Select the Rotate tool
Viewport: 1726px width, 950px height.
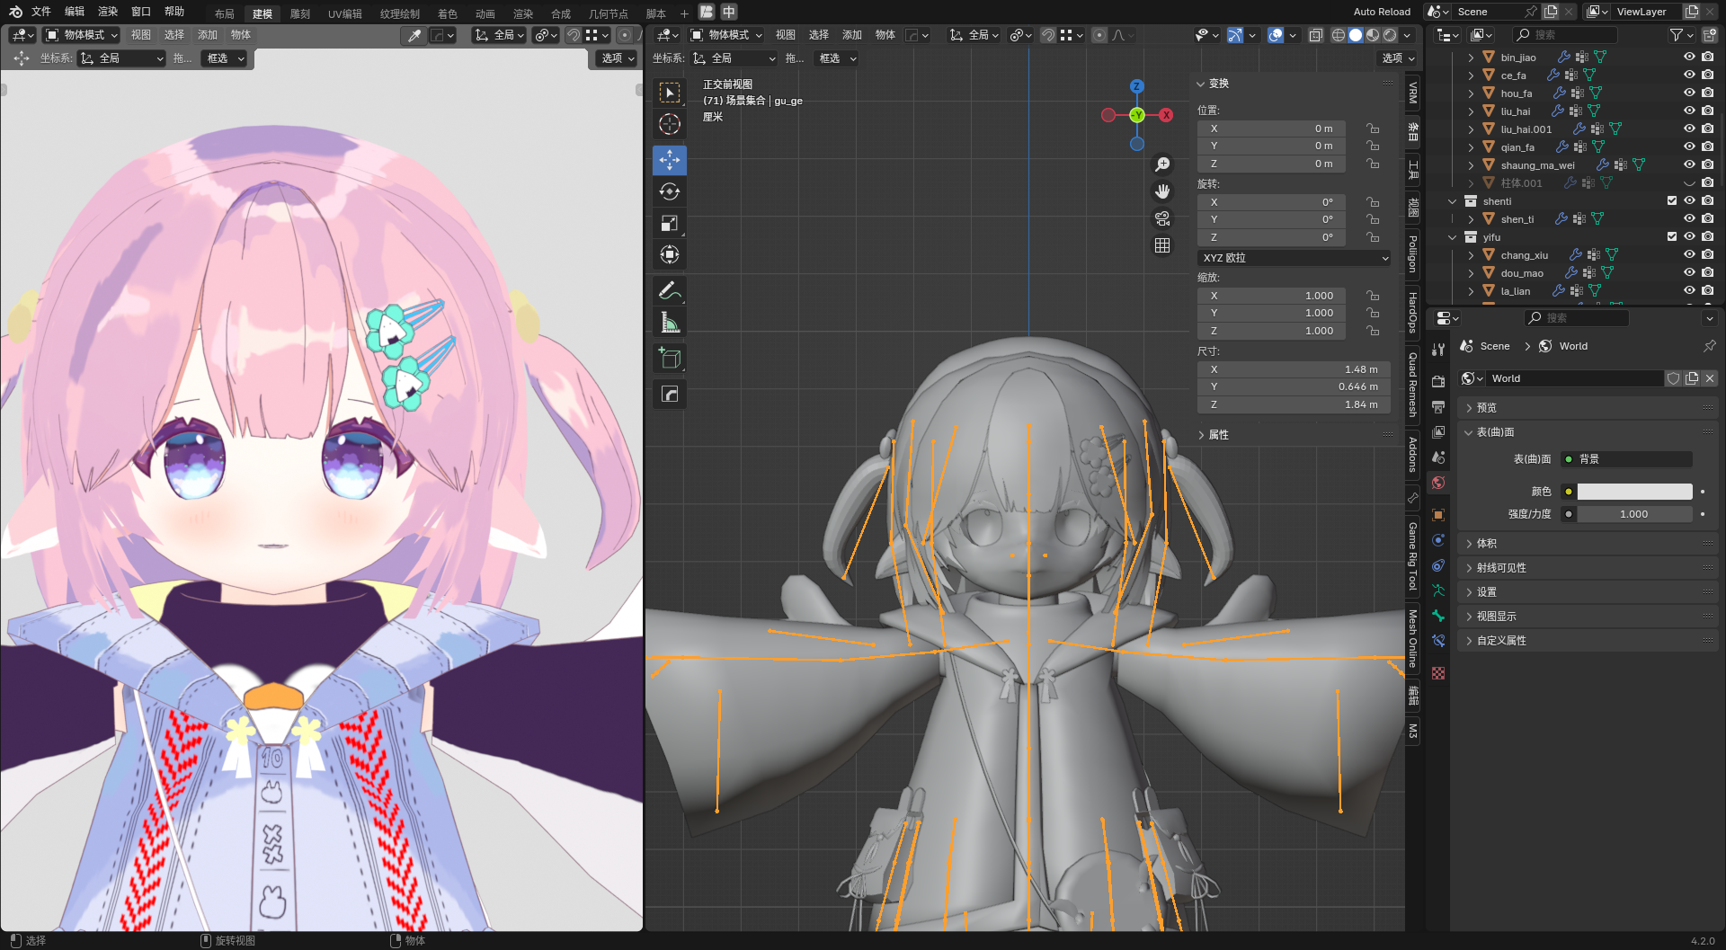(669, 191)
